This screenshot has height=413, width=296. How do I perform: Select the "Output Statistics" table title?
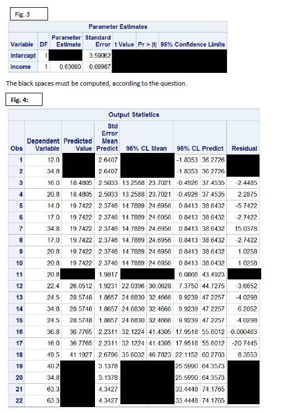point(134,115)
